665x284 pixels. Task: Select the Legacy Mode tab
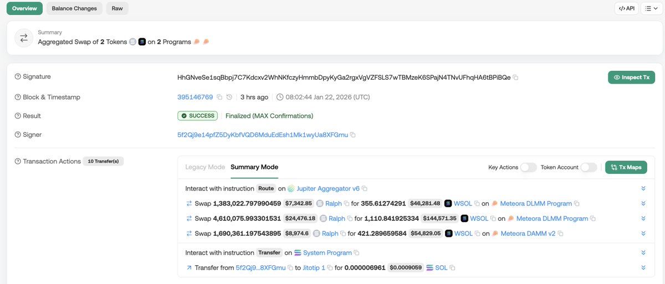205,167
